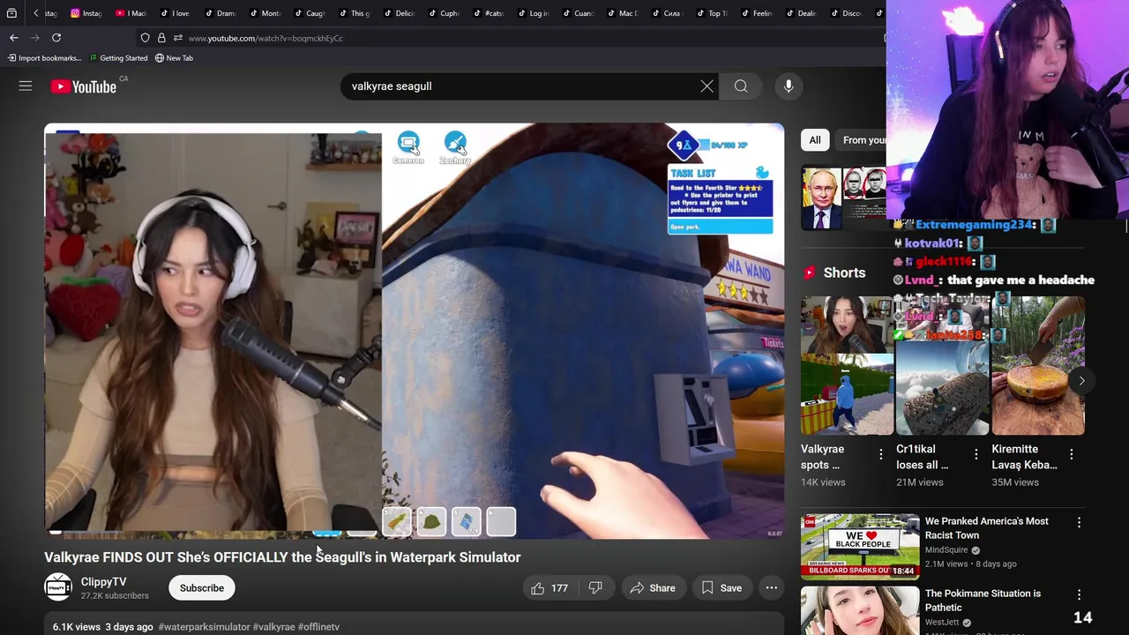1129x635 pixels.
Task: Click the #waterparksimulator hashtag
Action: click(204, 627)
